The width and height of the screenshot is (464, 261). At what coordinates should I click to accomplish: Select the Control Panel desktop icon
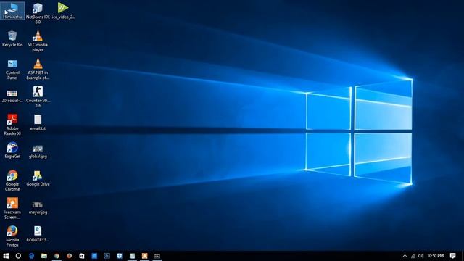pyautogui.click(x=12, y=69)
